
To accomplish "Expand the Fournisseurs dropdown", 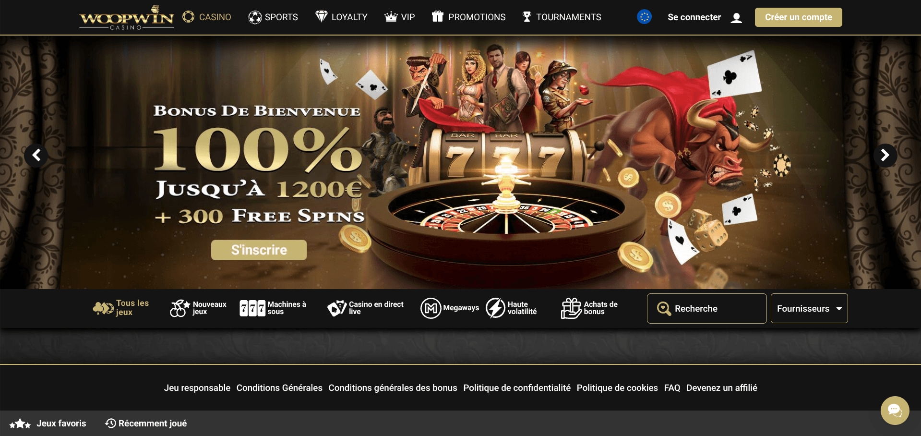I will click(809, 308).
